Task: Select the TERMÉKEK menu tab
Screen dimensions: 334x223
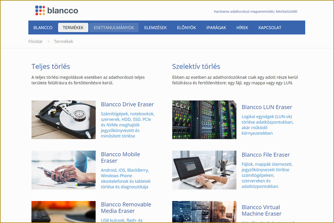Action: coord(73,28)
